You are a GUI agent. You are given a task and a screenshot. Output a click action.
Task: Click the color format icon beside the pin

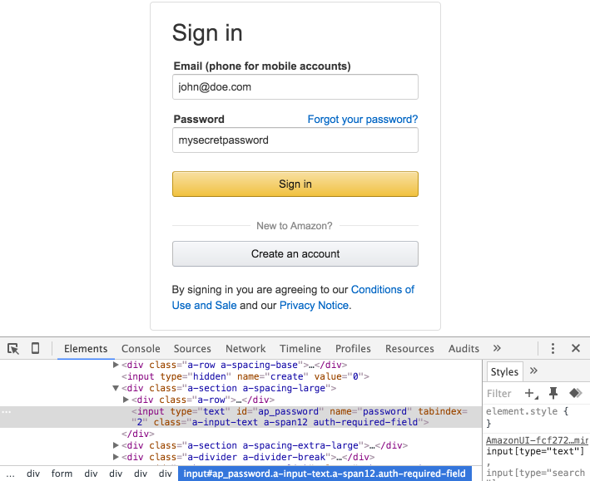click(x=574, y=393)
